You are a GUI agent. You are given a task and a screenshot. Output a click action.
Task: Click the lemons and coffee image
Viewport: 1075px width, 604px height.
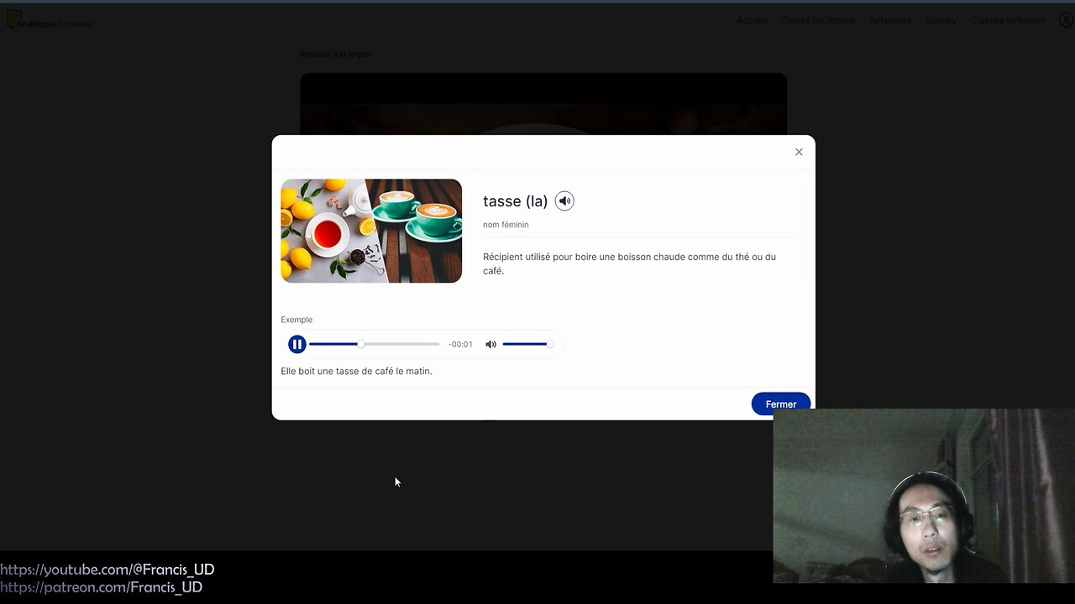point(371,231)
